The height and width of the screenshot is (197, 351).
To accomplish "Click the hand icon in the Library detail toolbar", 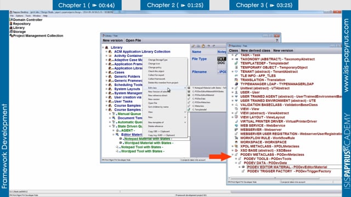I will pyautogui.click(x=203, y=46).
